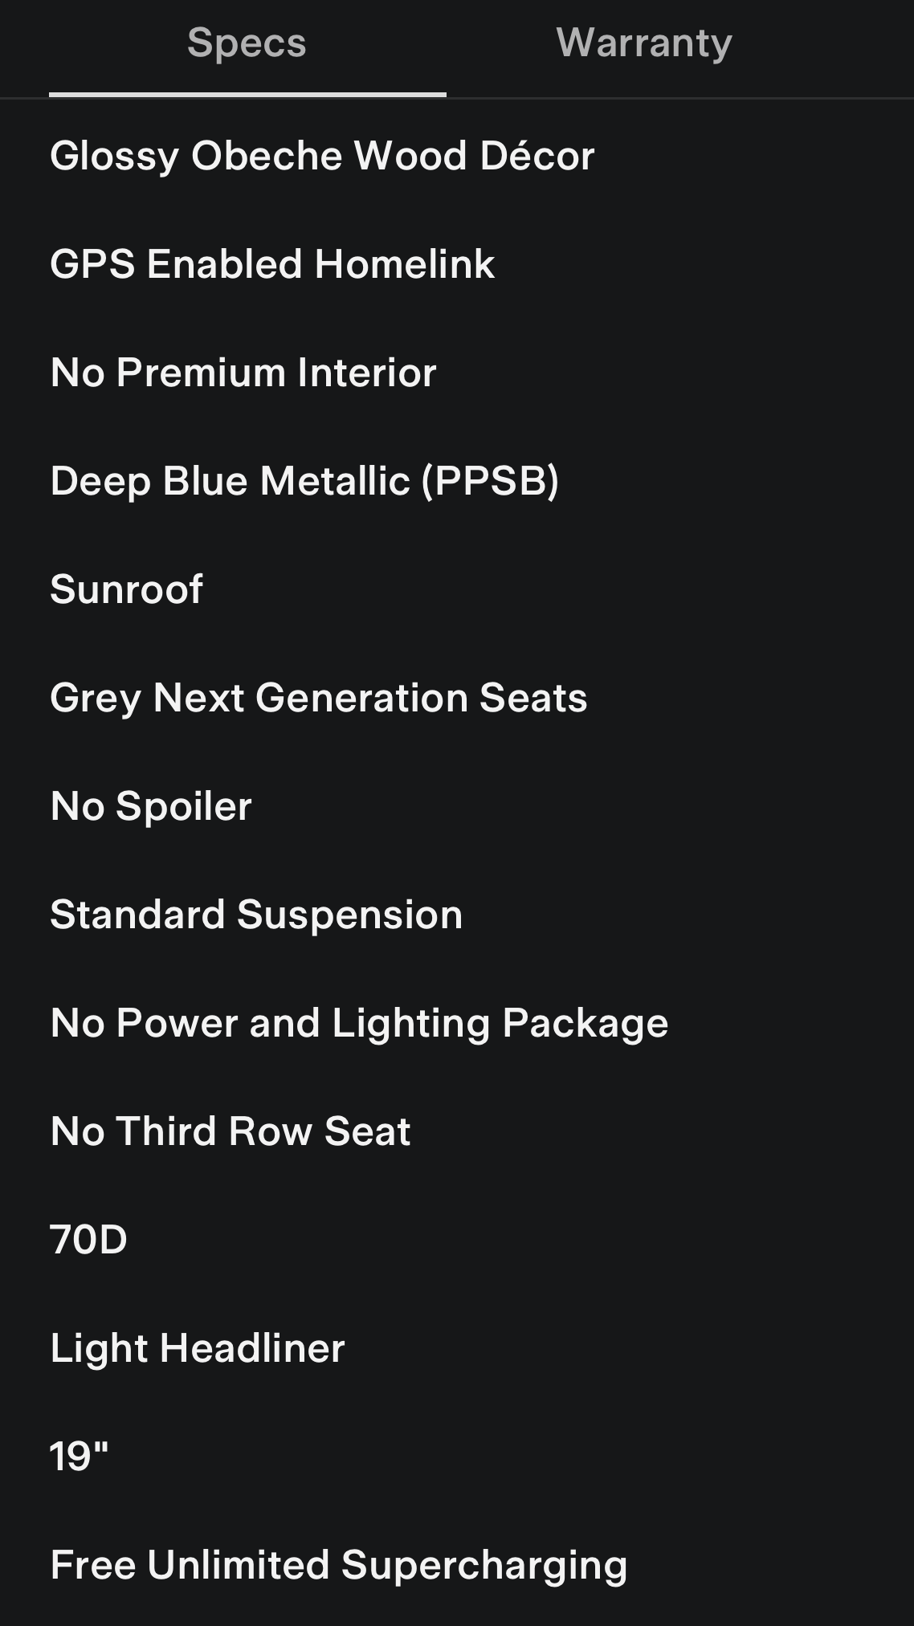914x1626 pixels.
Task: Tap the 19" wheel size entry
Action: click(x=79, y=1457)
